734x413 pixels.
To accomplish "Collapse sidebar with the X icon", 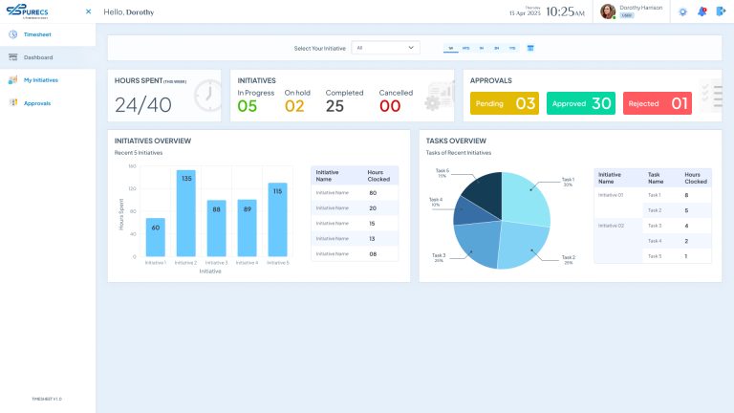I will (x=89, y=12).
